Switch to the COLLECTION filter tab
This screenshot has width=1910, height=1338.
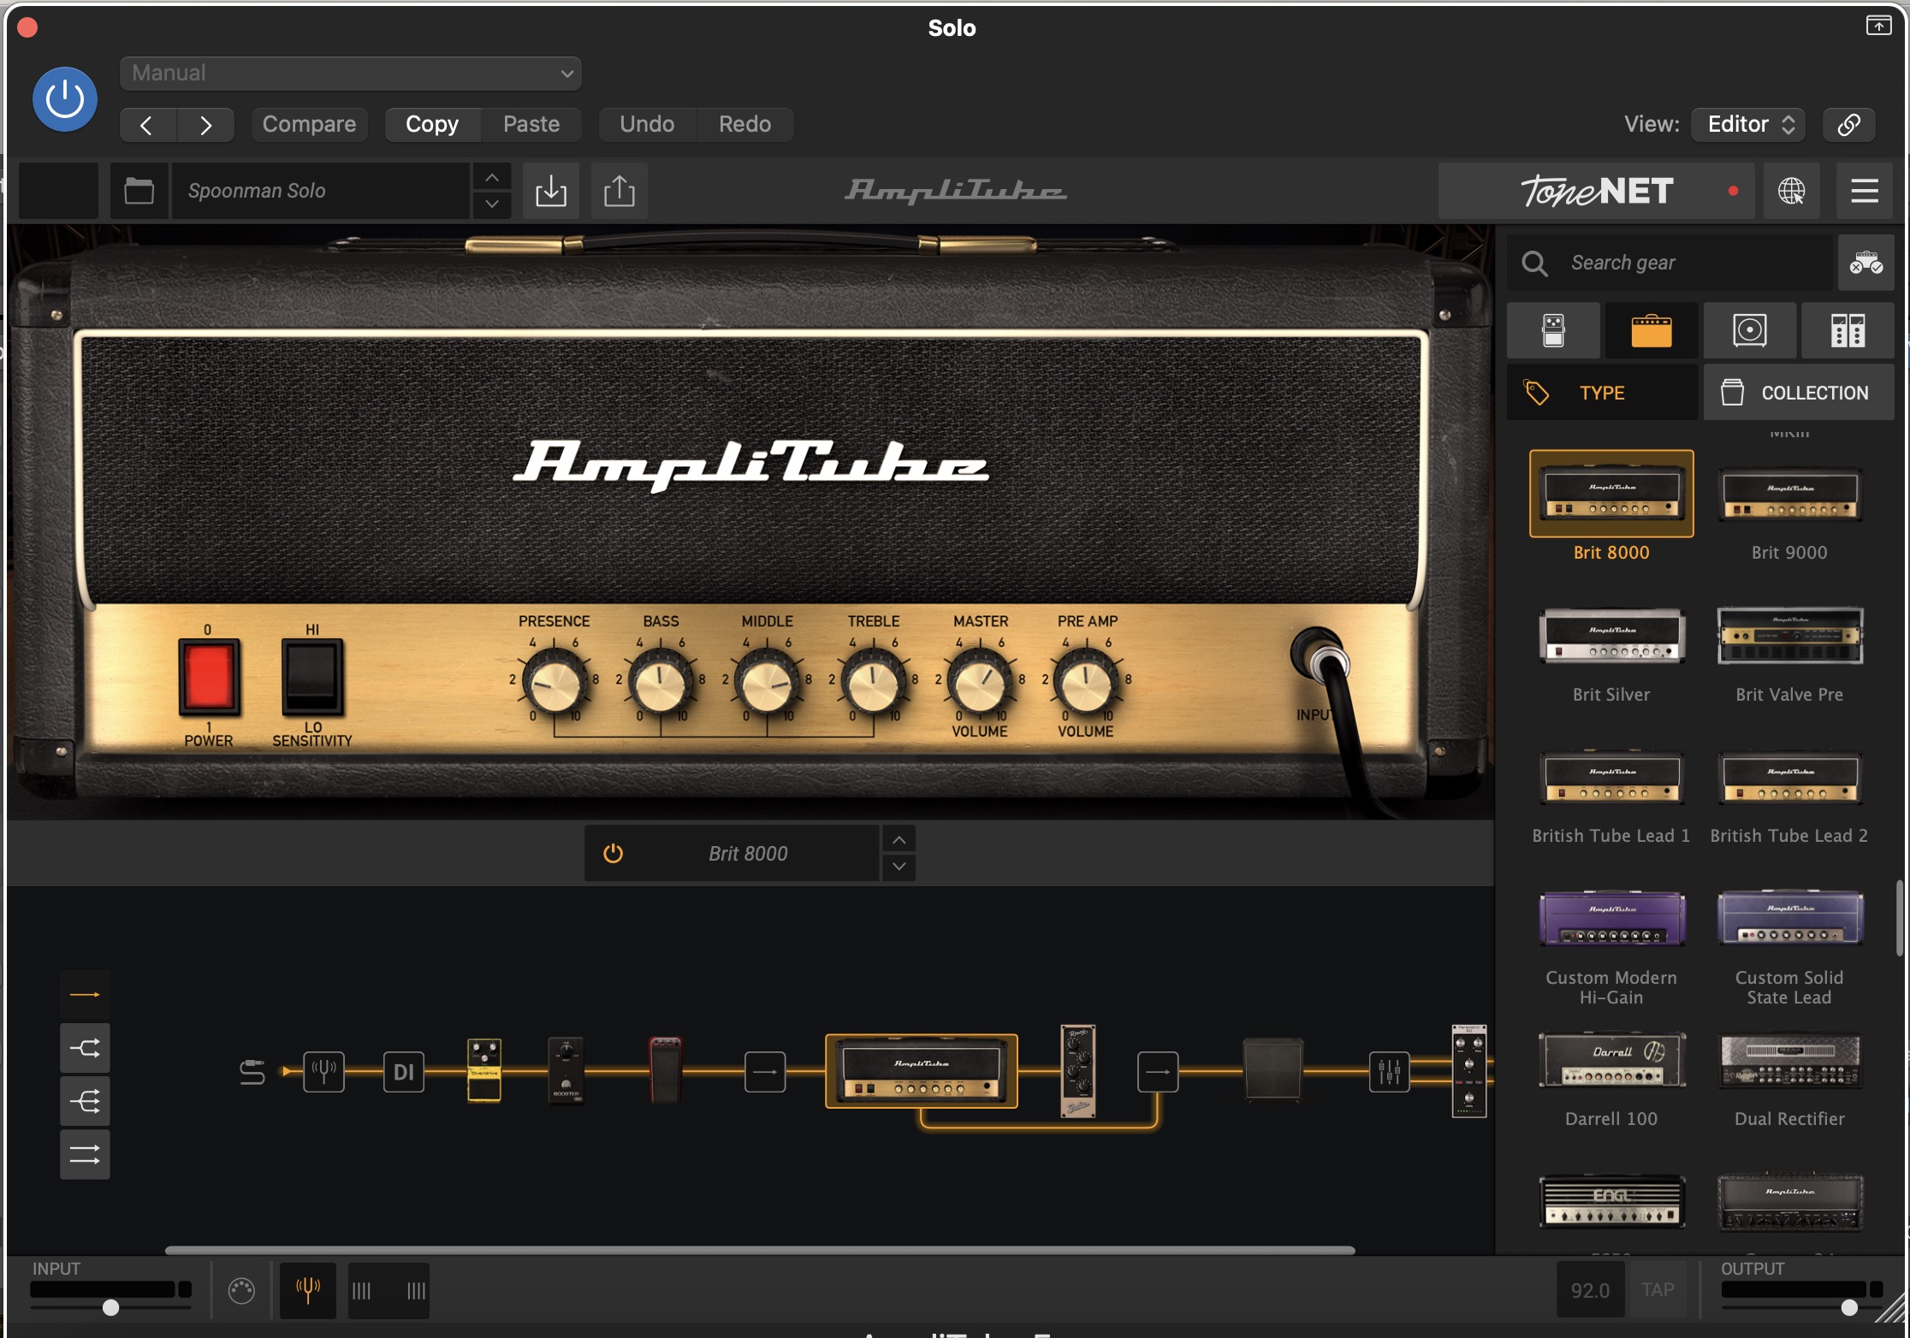[1799, 393]
